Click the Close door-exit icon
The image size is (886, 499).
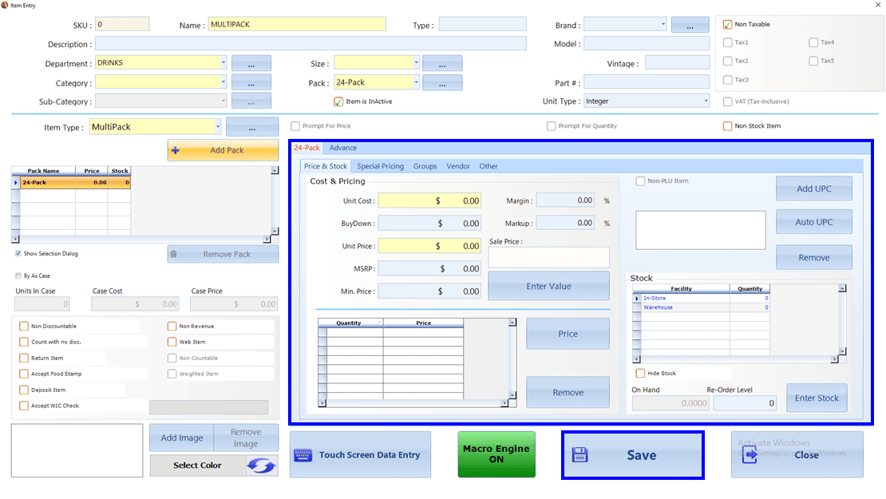750,454
